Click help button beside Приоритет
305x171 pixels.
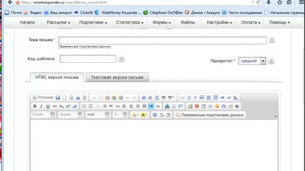coord(271,61)
